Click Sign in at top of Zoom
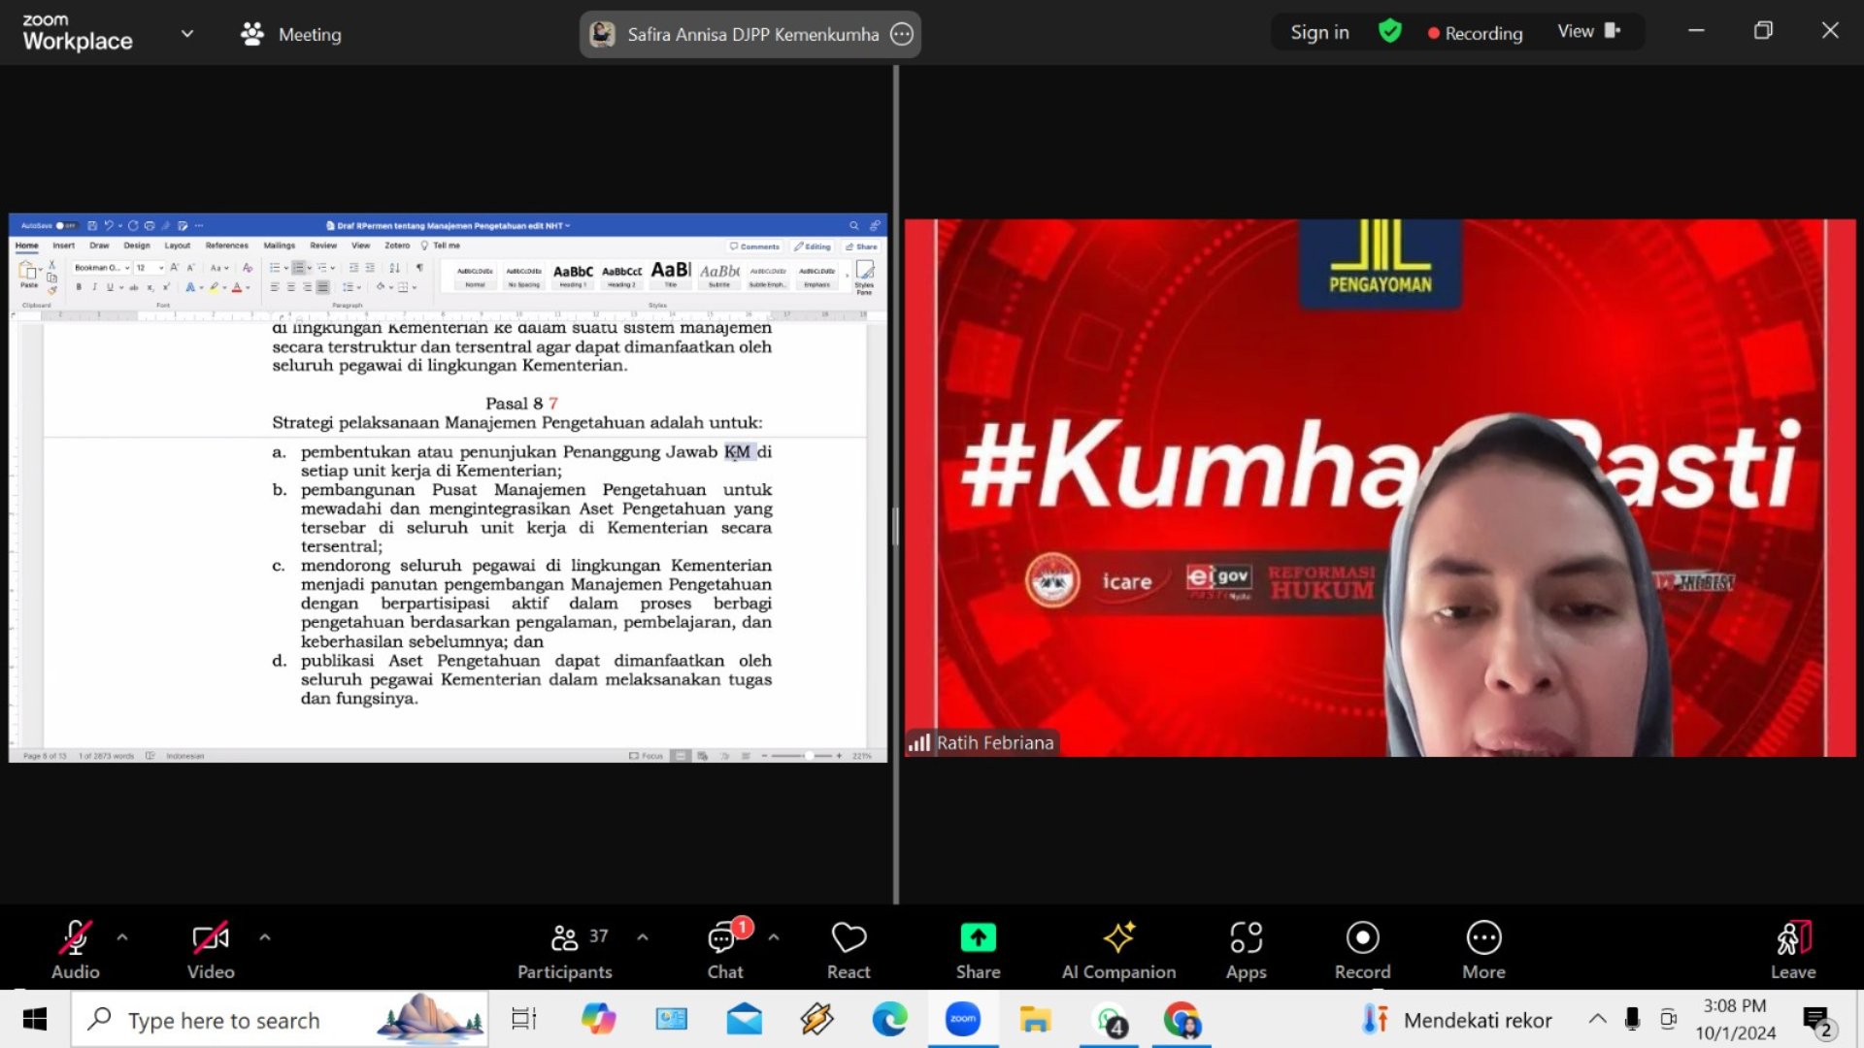1864x1048 pixels. point(1319,32)
